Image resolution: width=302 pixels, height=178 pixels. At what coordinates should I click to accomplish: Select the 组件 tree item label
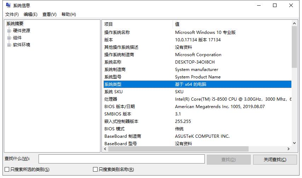pos(17,38)
